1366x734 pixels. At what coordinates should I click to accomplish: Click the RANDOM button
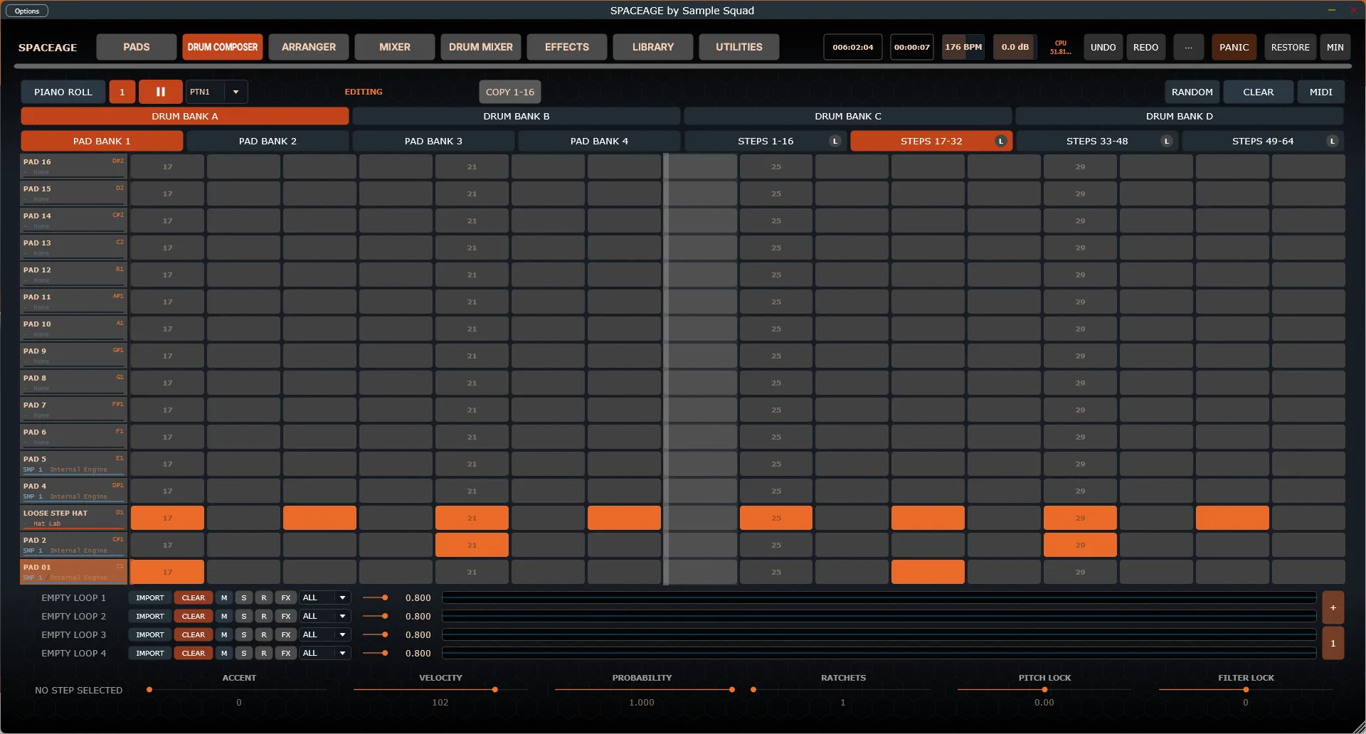(x=1192, y=92)
